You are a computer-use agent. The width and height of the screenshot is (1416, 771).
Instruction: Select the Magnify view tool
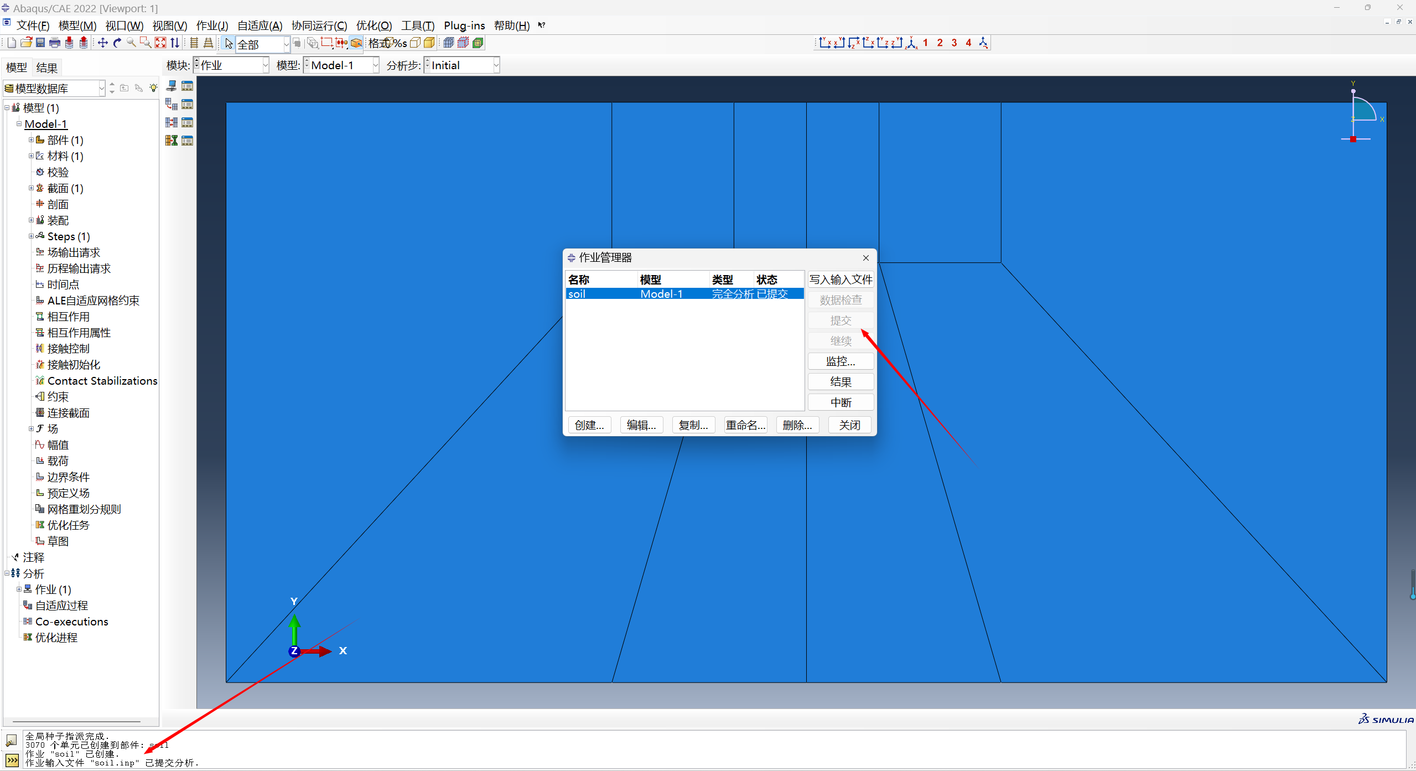132,43
